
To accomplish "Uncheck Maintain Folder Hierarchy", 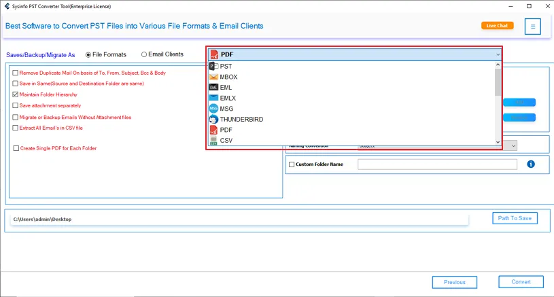I will click(15, 94).
